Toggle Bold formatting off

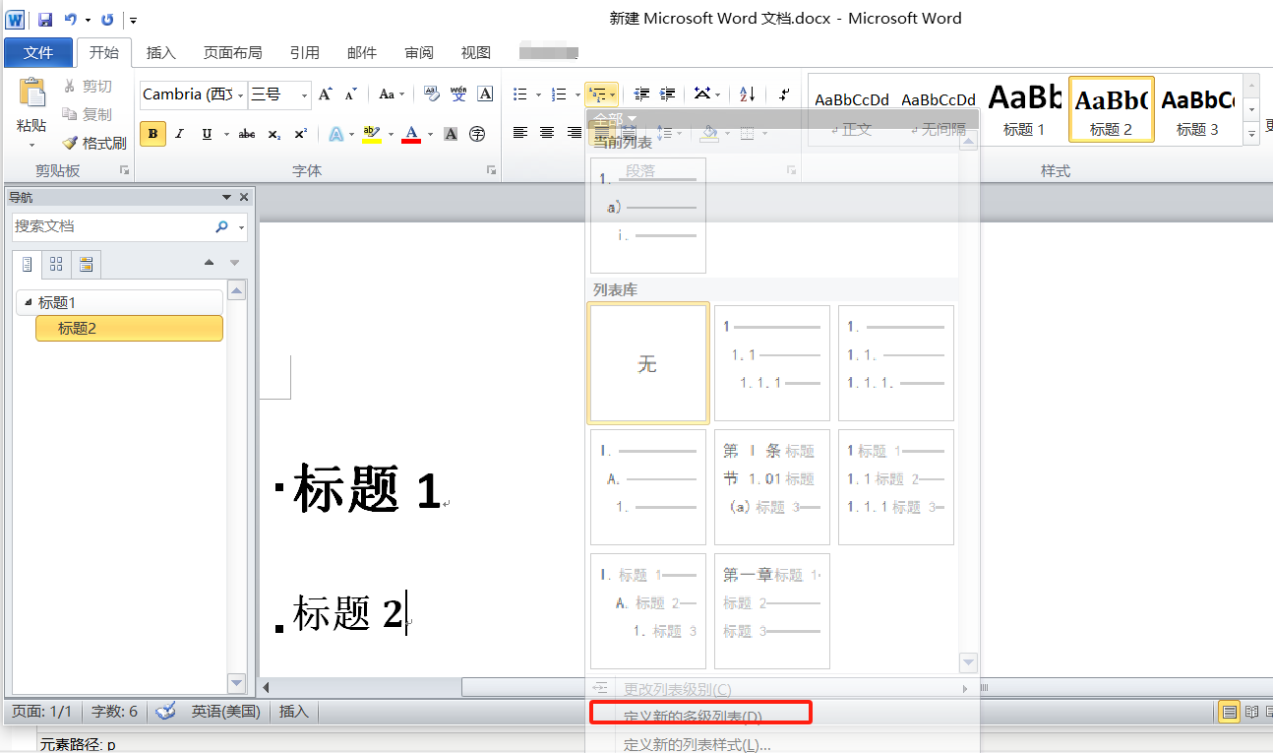[152, 134]
